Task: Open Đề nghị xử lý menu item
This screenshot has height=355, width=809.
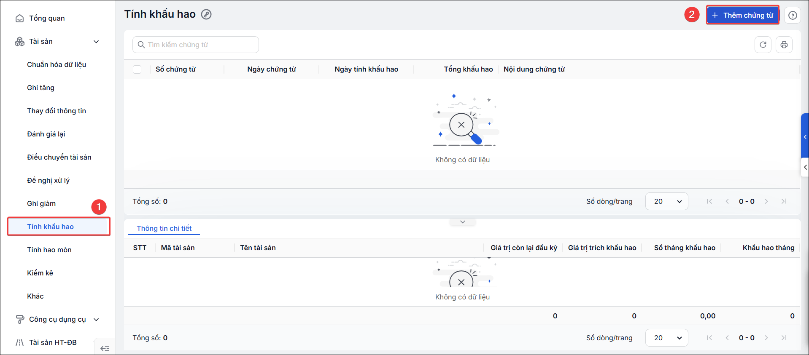Action: (x=48, y=180)
